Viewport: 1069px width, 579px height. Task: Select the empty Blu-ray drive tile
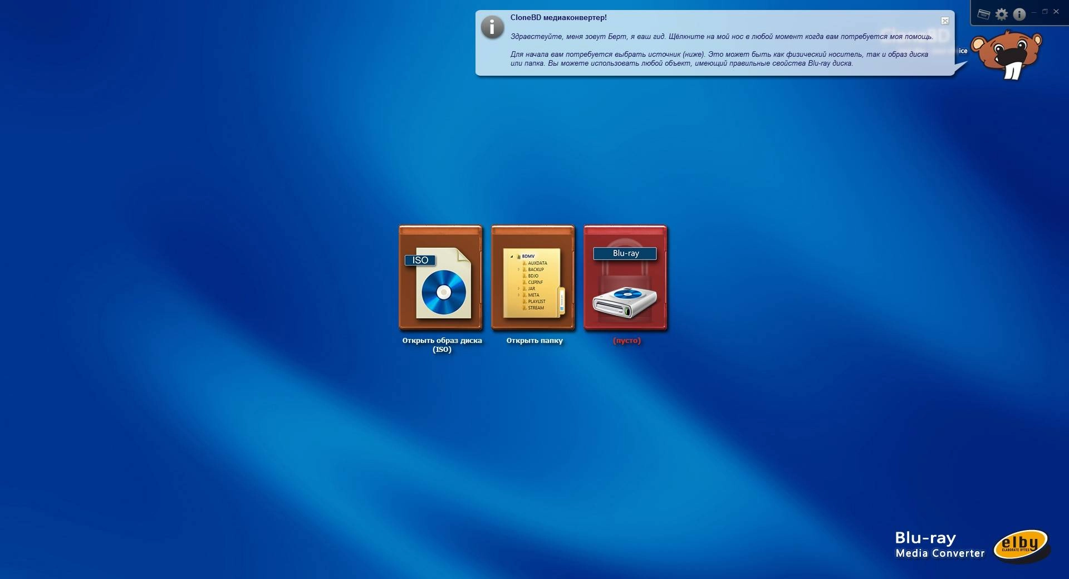coord(625,277)
